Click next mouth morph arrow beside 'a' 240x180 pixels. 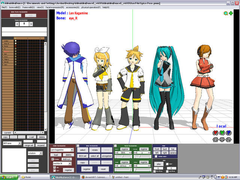149,153
